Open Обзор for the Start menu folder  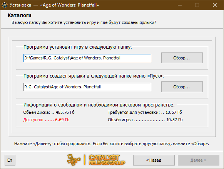pos(182,87)
